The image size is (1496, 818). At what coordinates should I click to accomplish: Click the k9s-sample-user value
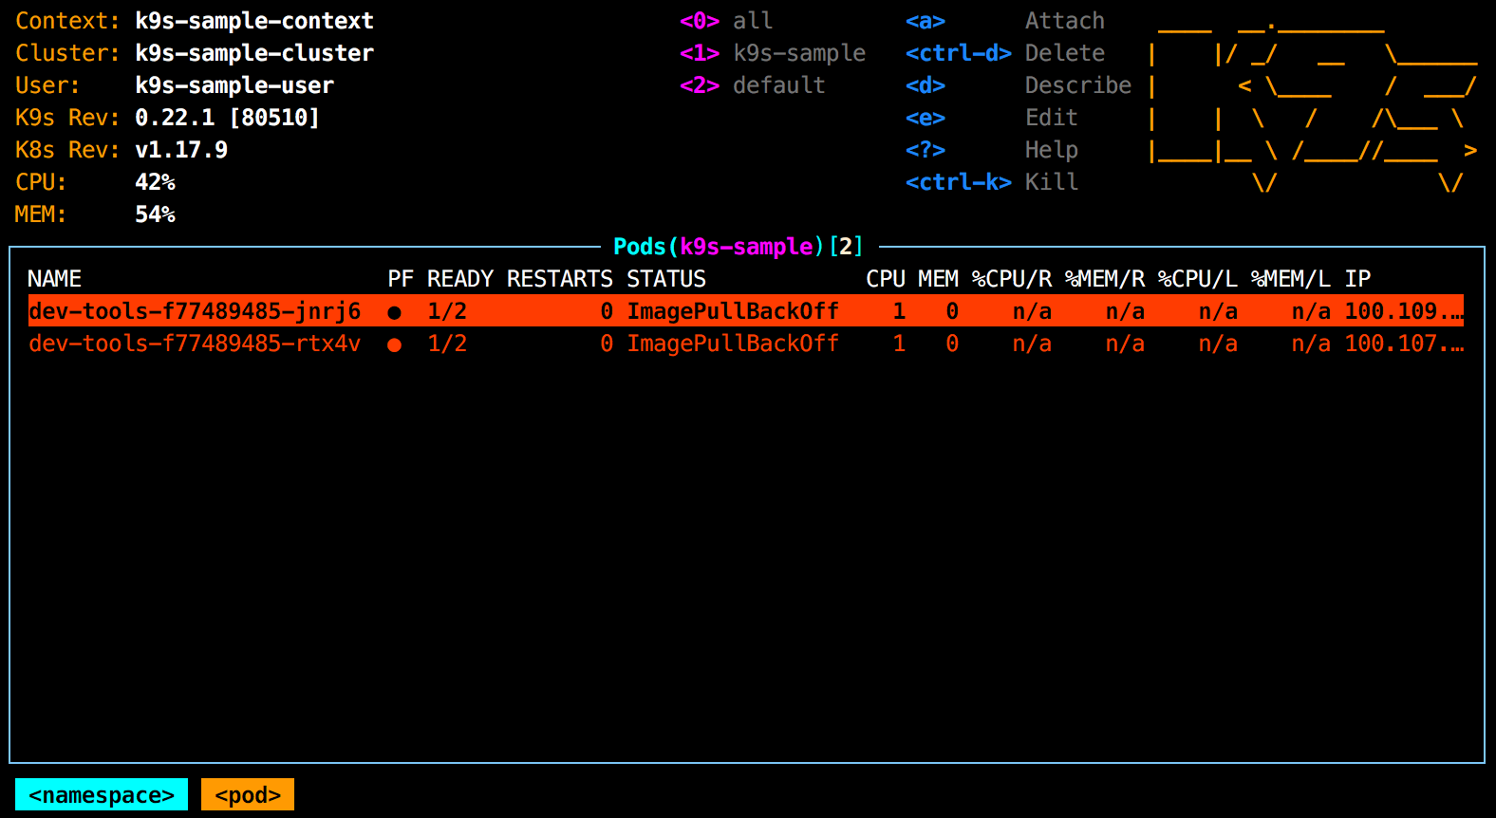(x=234, y=85)
